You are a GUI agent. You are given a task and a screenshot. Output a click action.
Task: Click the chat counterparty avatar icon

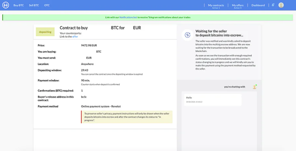tap(255, 87)
